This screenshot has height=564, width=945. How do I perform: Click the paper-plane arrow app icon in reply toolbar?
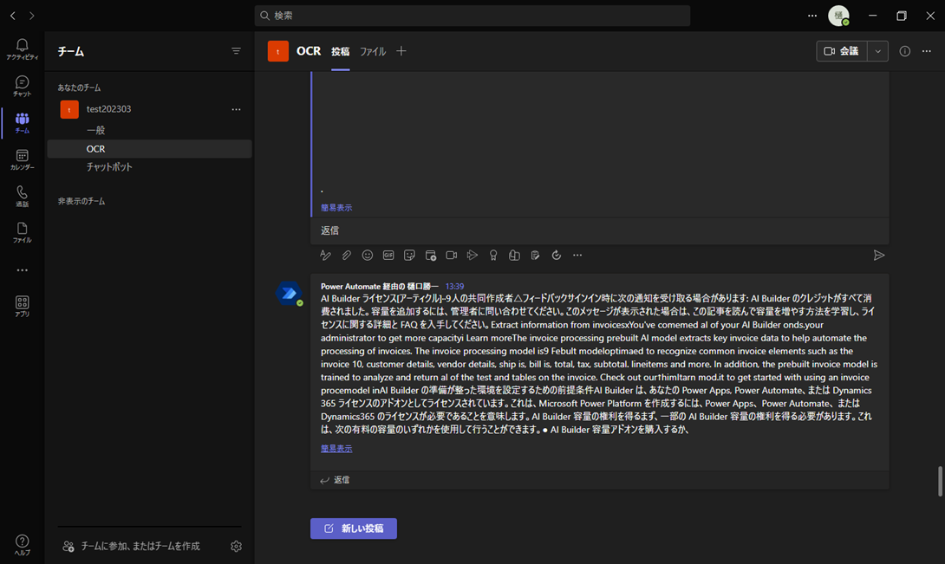point(472,256)
